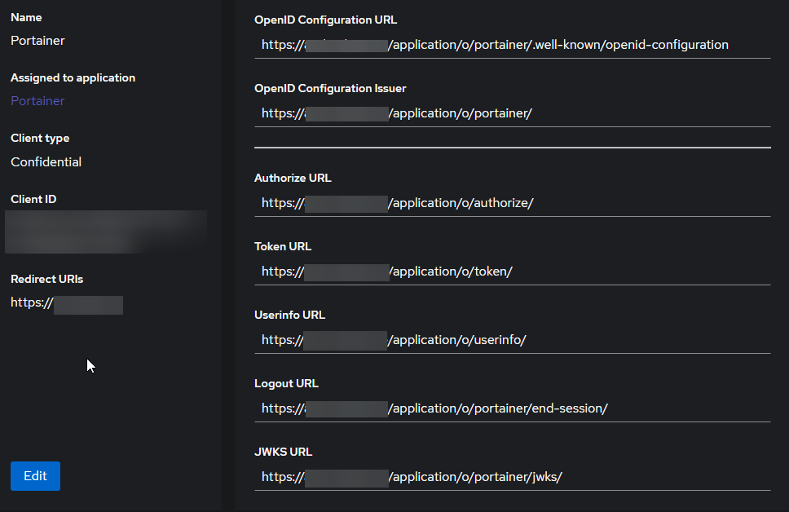This screenshot has height=512, width=789.
Task: Click the Redirect URIs value
Action: tap(66, 302)
